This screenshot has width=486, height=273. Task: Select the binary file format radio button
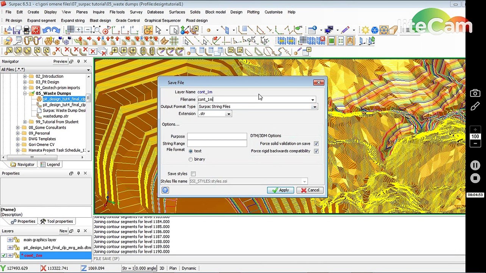click(191, 159)
